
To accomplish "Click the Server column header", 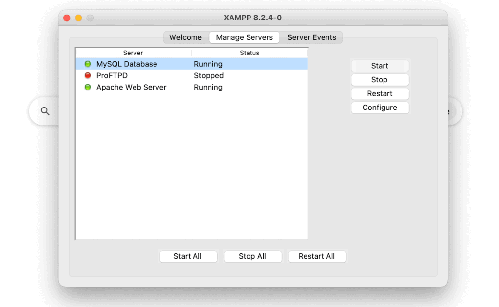I will tap(133, 53).
